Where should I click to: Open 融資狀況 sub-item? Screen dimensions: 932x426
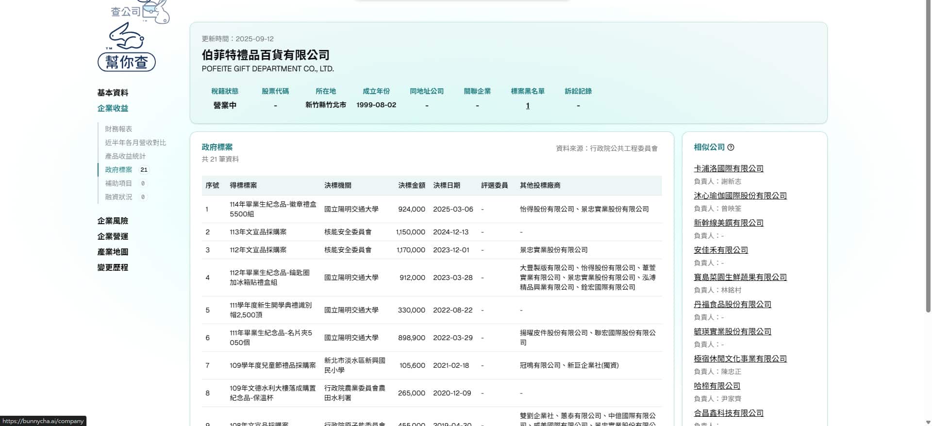[118, 197]
